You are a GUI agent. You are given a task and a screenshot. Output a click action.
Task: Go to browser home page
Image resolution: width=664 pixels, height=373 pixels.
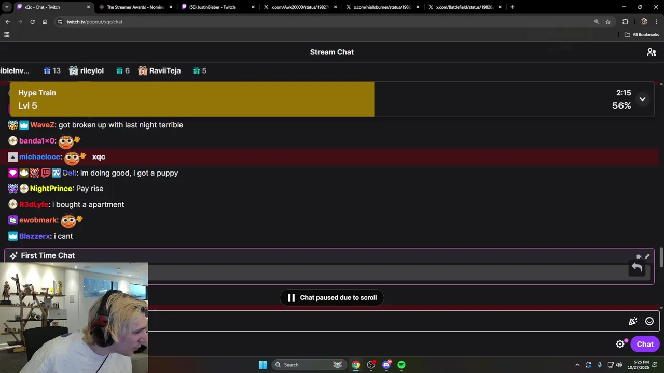click(x=45, y=22)
